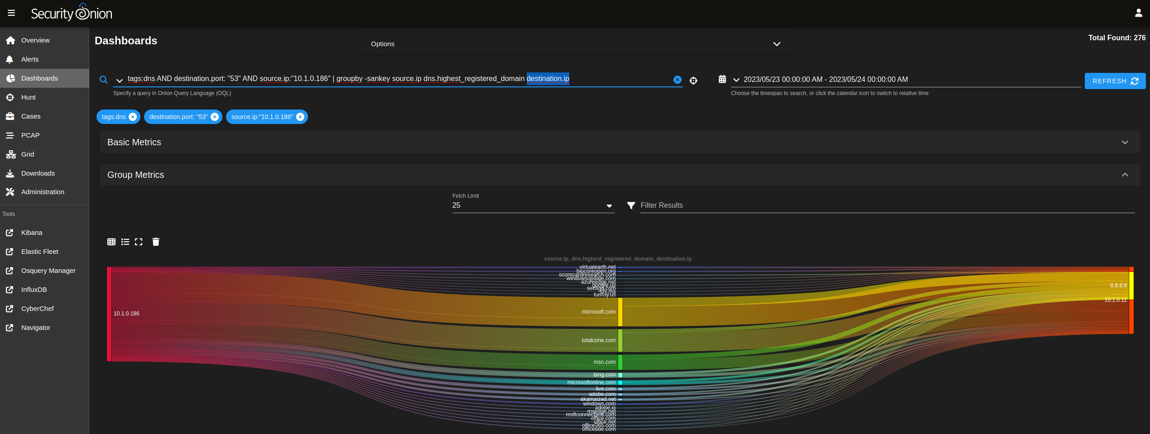Click the Administration tools icon
This screenshot has width=1150, height=434.
click(x=10, y=192)
